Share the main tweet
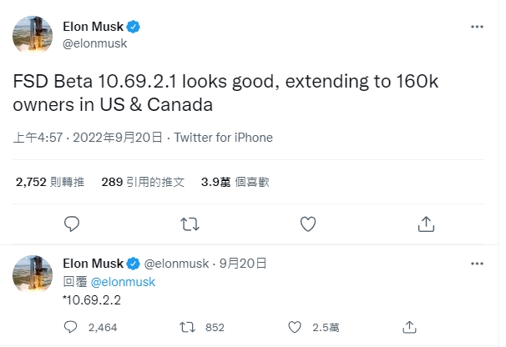Image resolution: width=506 pixels, height=347 pixels. click(425, 224)
